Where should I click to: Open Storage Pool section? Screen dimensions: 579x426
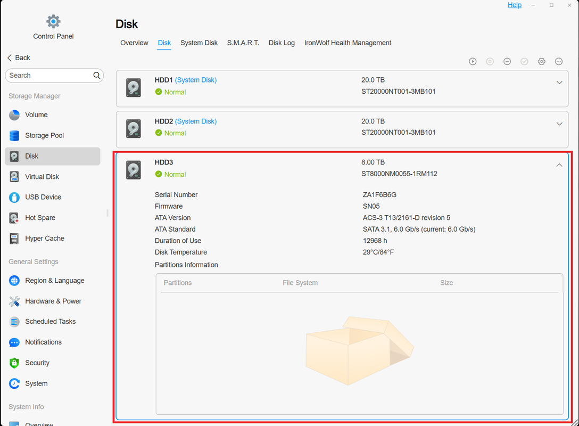[x=53, y=136]
